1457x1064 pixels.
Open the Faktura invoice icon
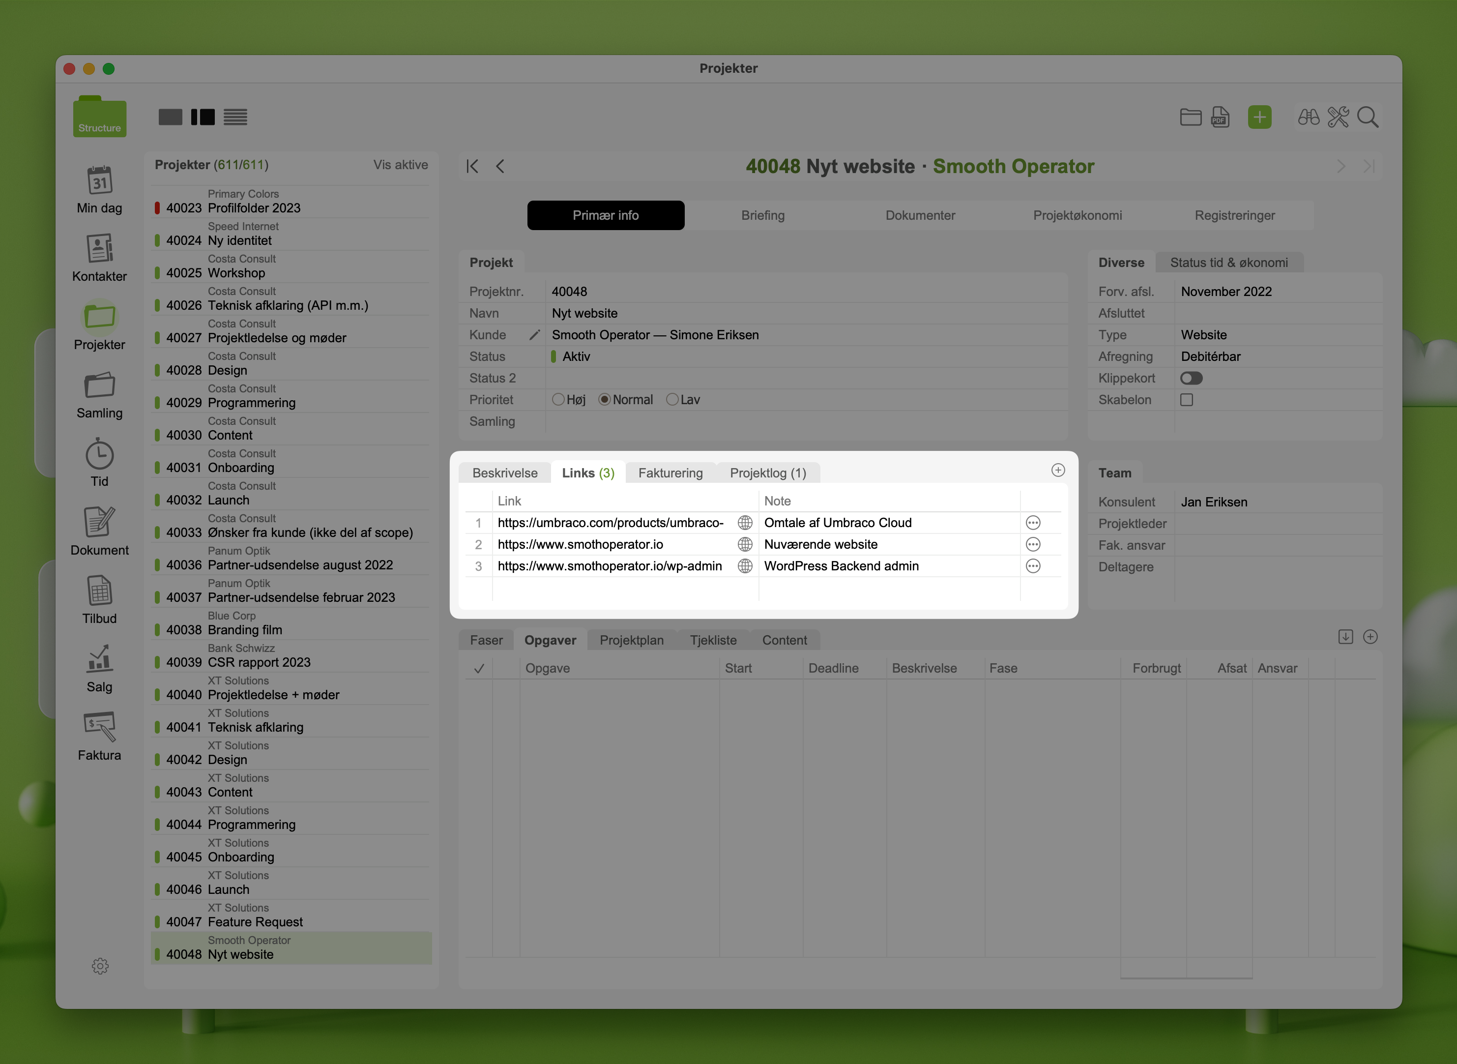100,728
